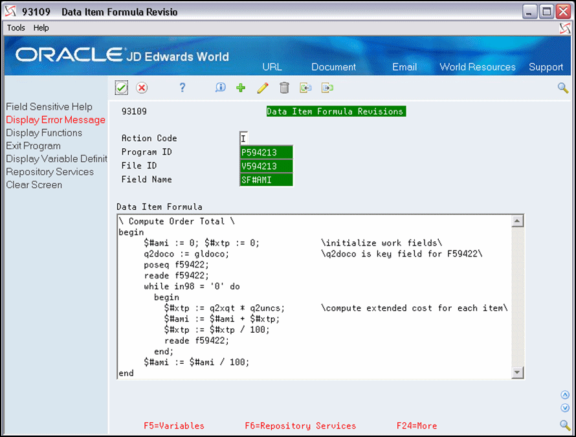Select Display Variable Definit in sidebar
Viewport: 576px width, 437px height.
pyautogui.click(x=56, y=159)
